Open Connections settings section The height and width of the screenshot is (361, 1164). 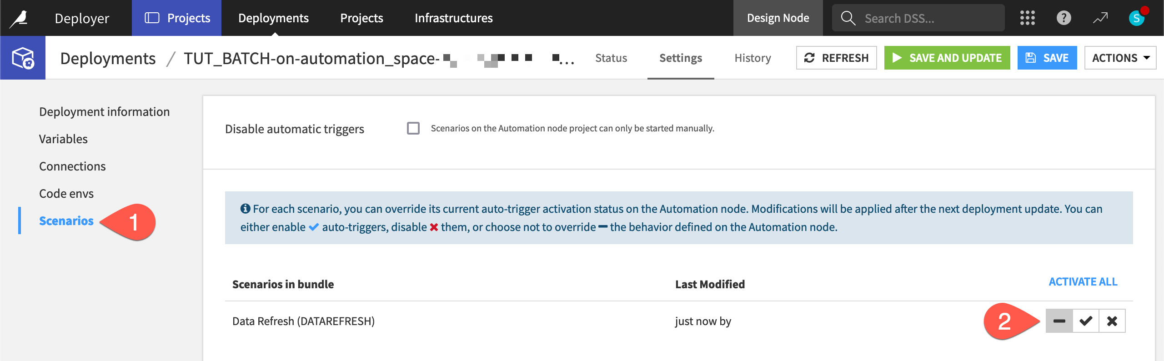[72, 166]
